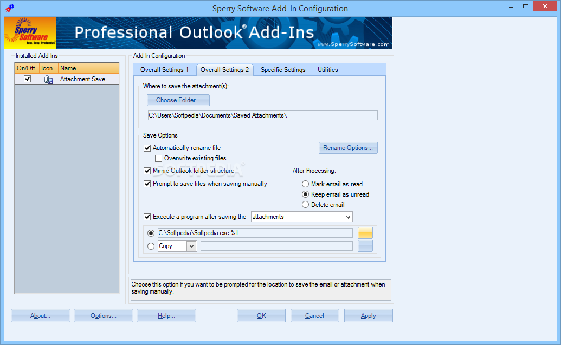The image size is (561, 345).
Task: Click the gears app icon in title bar
Action: (x=10, y=8)
